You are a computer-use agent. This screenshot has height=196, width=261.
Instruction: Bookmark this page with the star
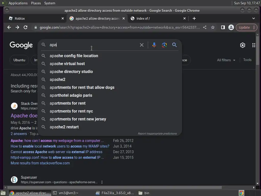(213, 27)
